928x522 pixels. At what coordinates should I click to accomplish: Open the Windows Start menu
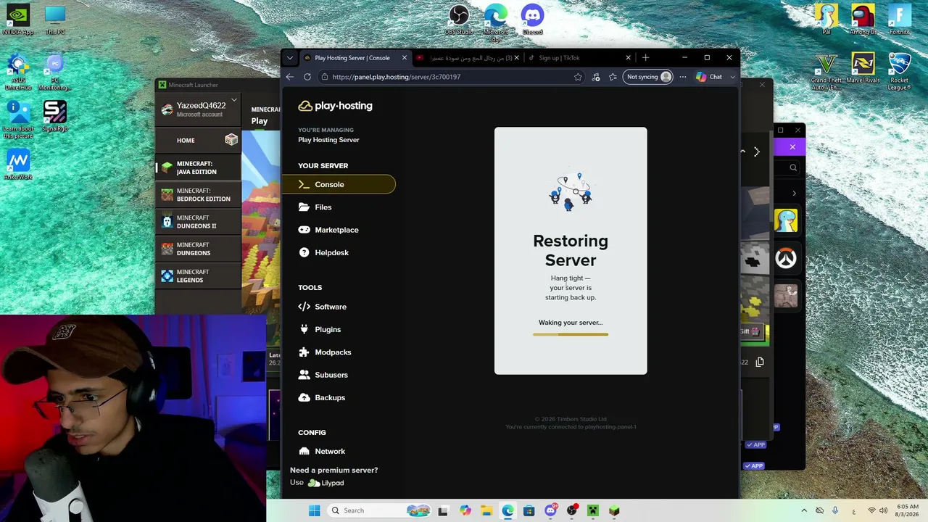point(314,510)
